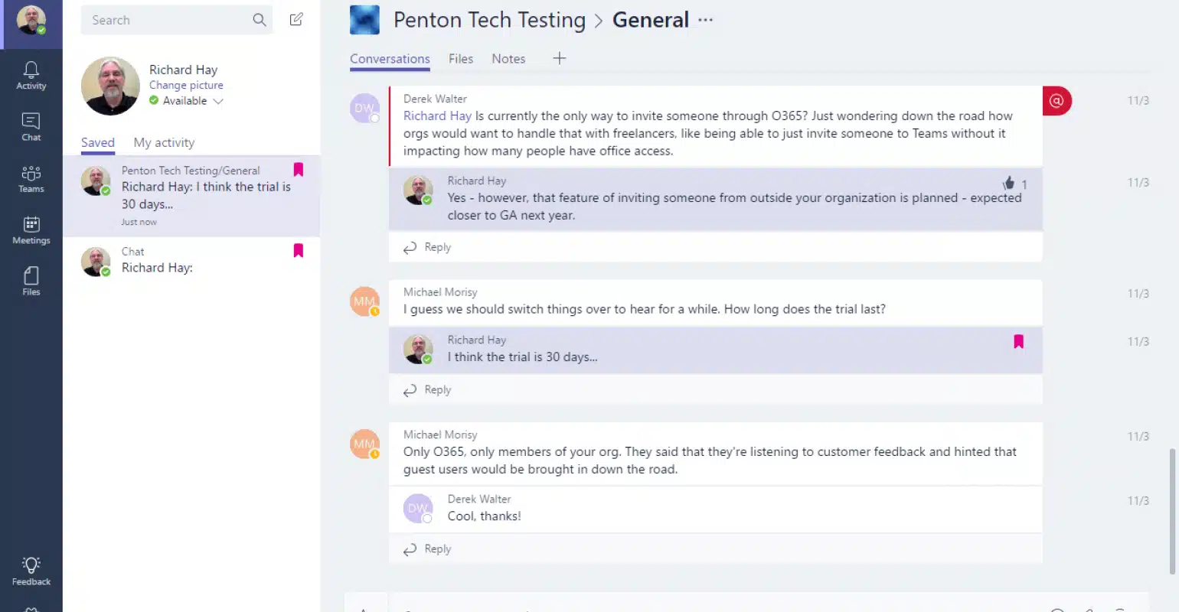Click the compose new chat icon

pyautogui.click(x=296, y=20)
